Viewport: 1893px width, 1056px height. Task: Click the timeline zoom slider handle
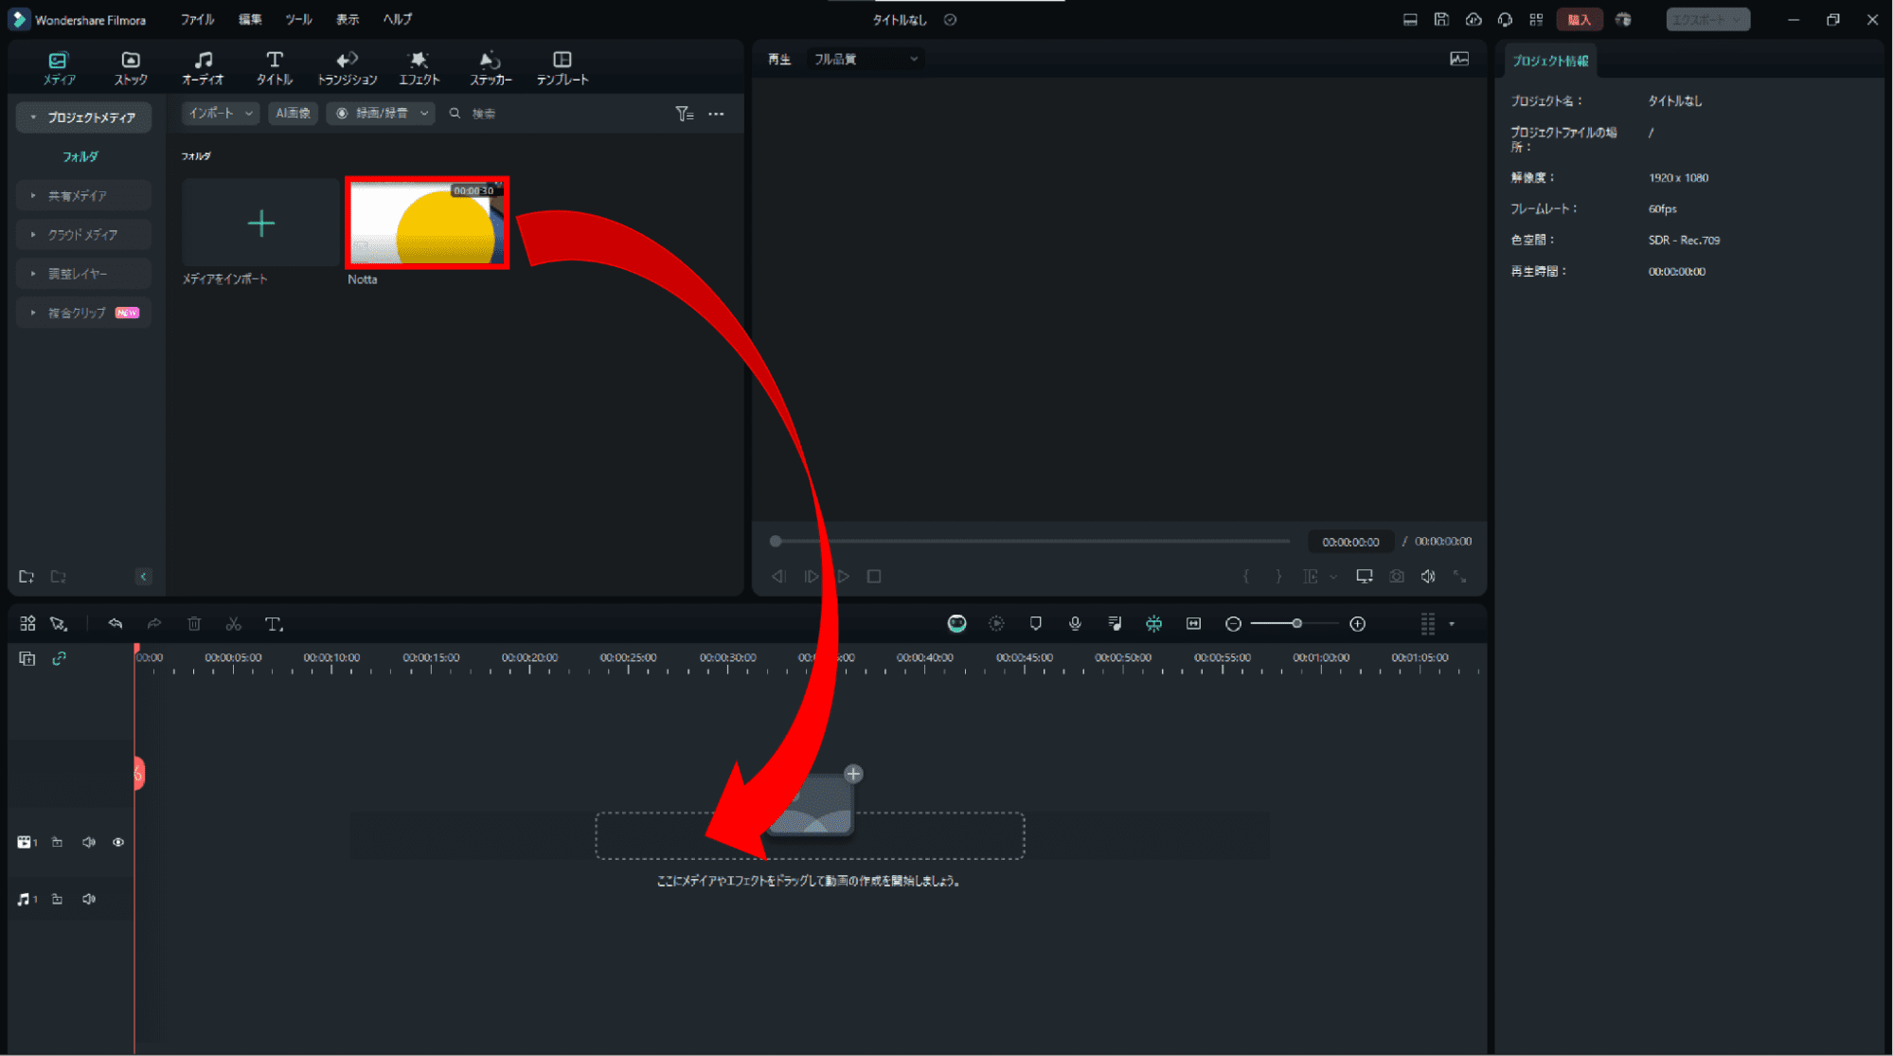(1297, 624)
